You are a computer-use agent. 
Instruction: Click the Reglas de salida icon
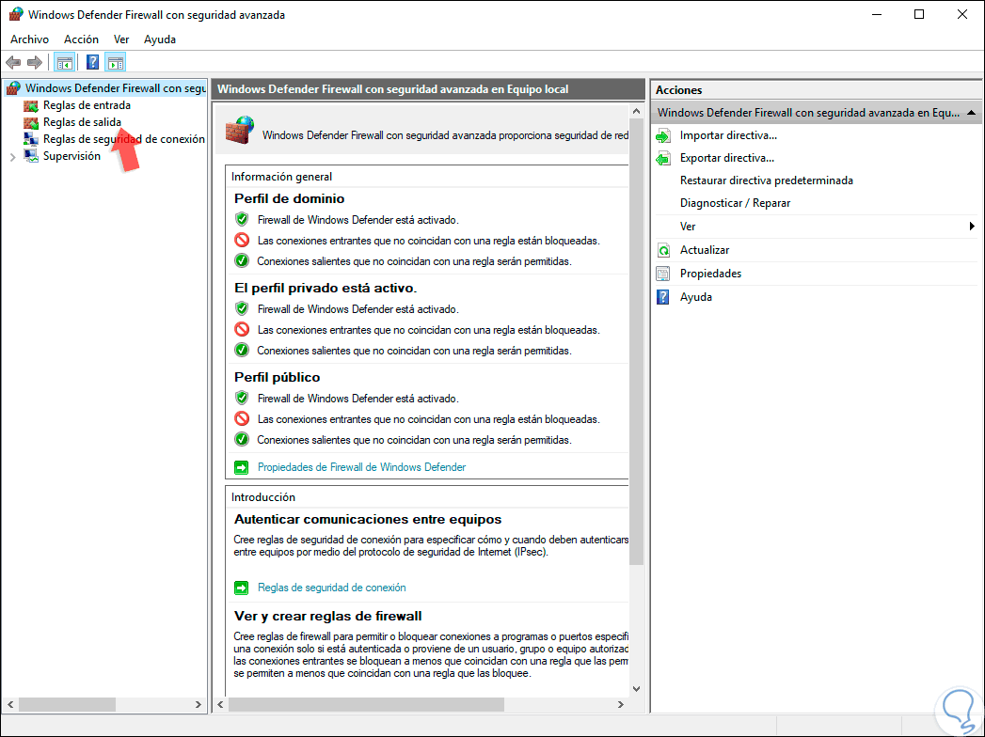coord(31,122)
